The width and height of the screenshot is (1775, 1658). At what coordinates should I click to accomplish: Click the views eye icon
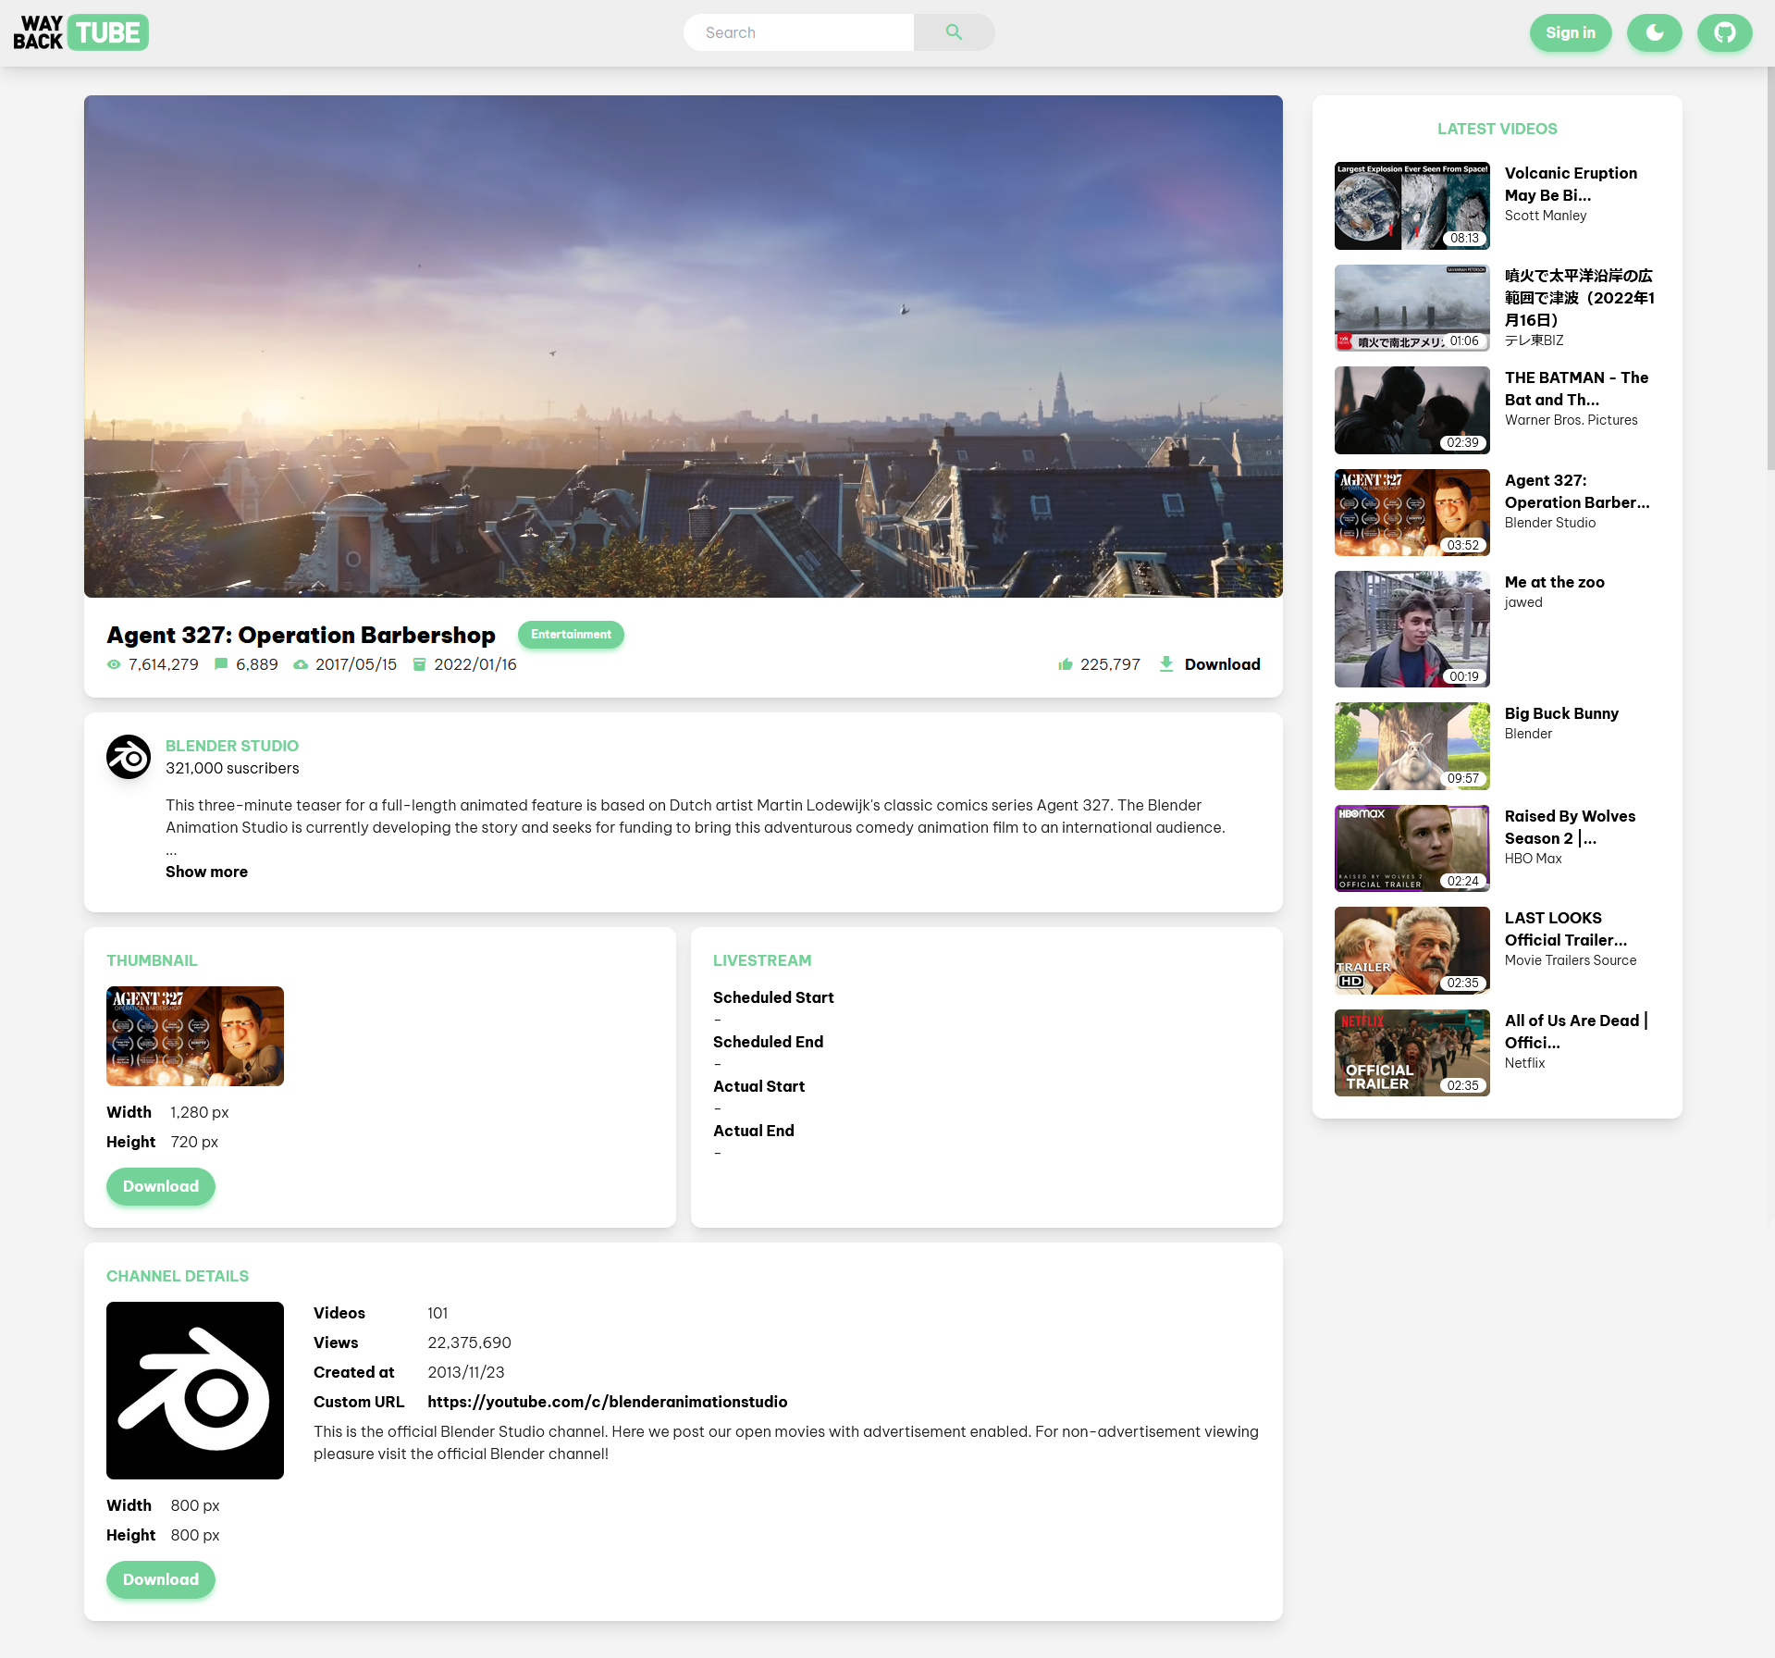pyautogui.click(x=114, y=664)
